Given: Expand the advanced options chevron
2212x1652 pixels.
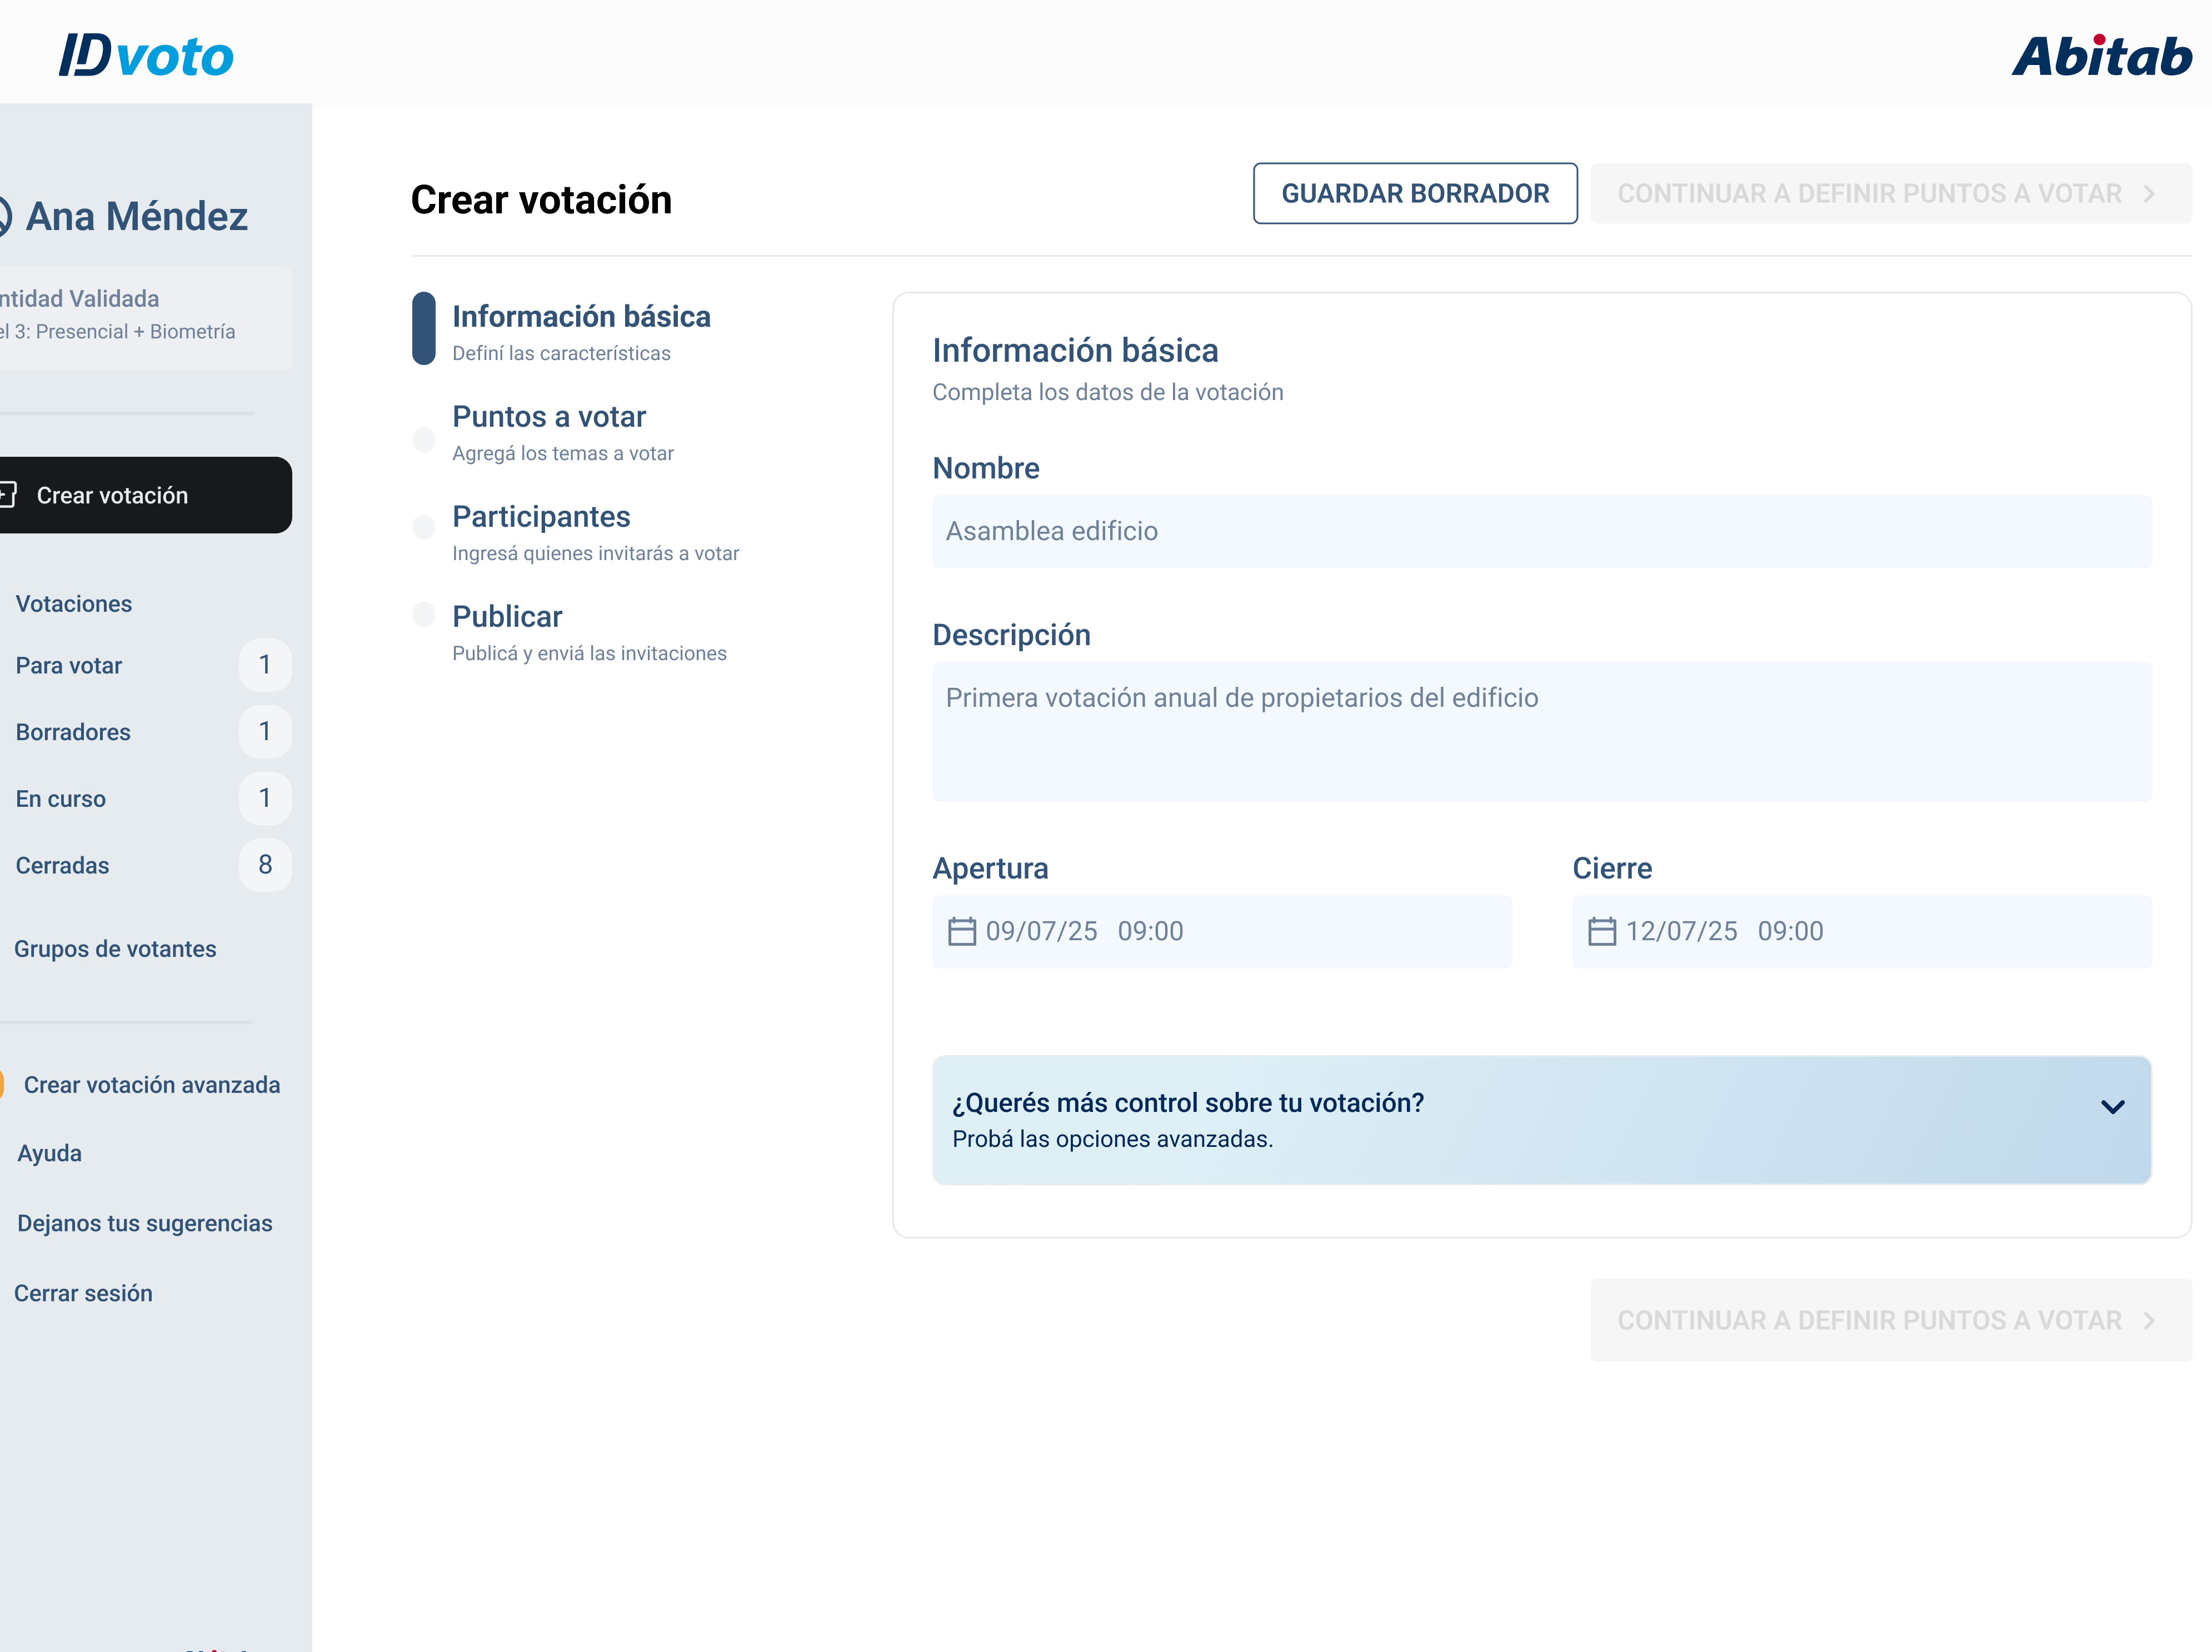Looking at the screenshot, I should coord(2112,1106).
